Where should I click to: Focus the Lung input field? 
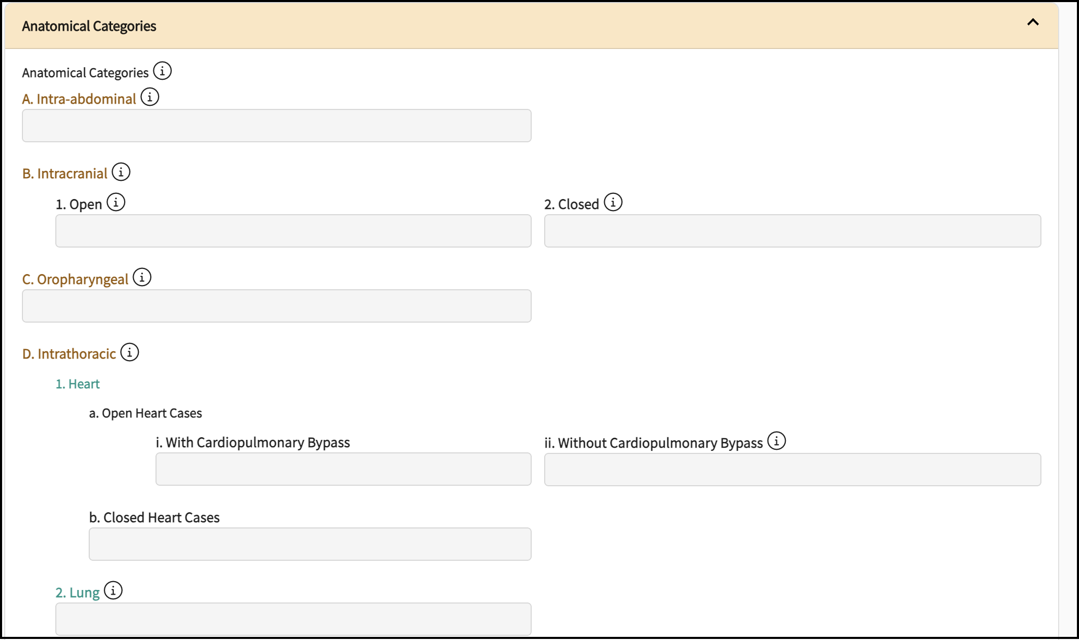[x=293, y=619]
